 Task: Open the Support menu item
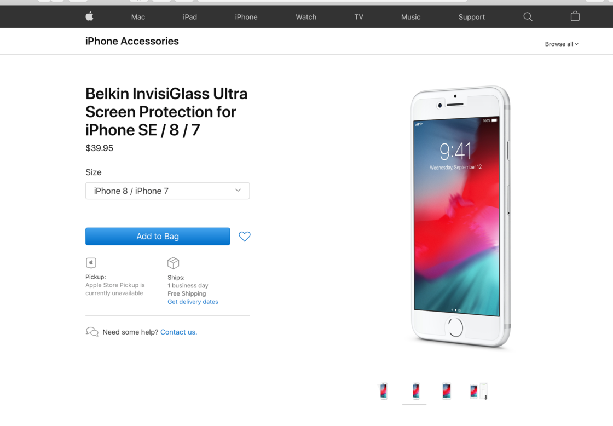(471, 17)
